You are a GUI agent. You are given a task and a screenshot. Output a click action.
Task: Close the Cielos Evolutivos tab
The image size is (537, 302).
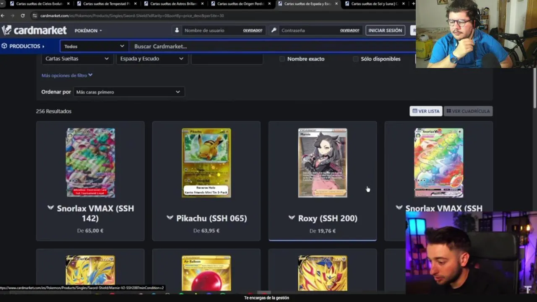coord(68,4)
